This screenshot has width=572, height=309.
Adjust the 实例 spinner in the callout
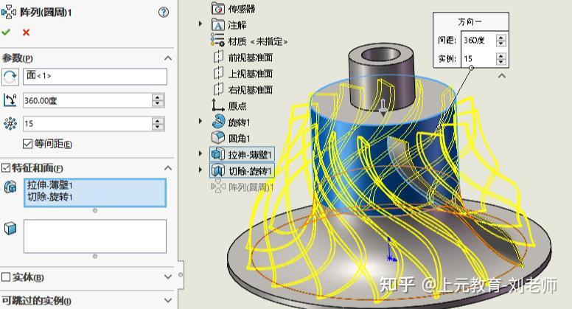tap(501, 58)
